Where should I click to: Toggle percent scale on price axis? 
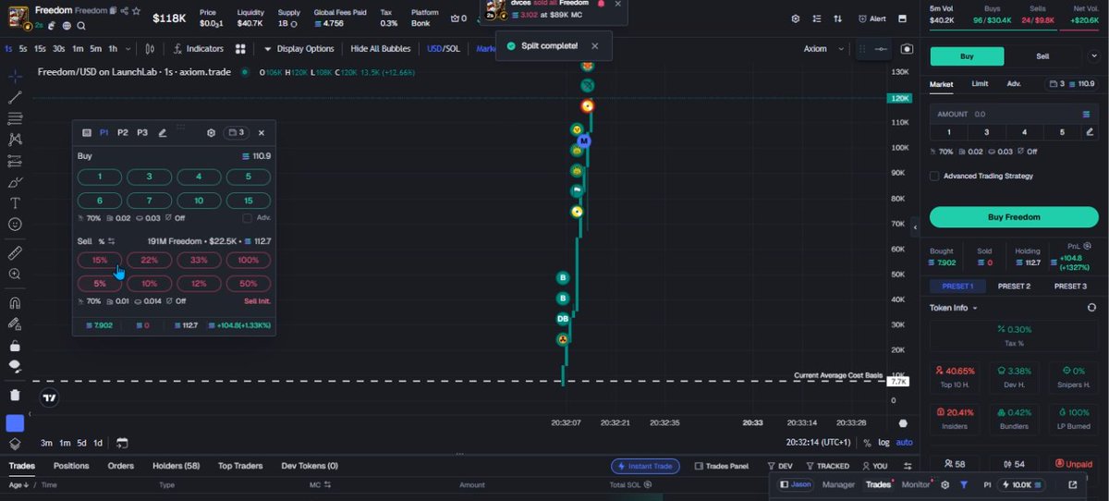point(865,443)
